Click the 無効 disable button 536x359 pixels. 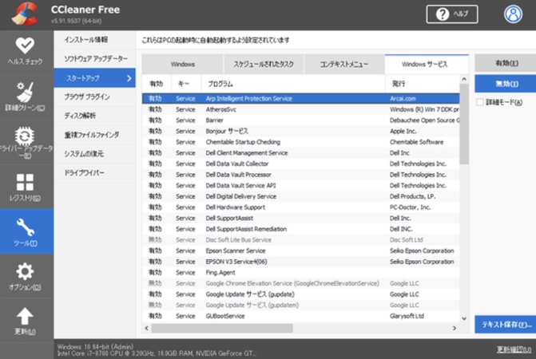coord(506,84)
